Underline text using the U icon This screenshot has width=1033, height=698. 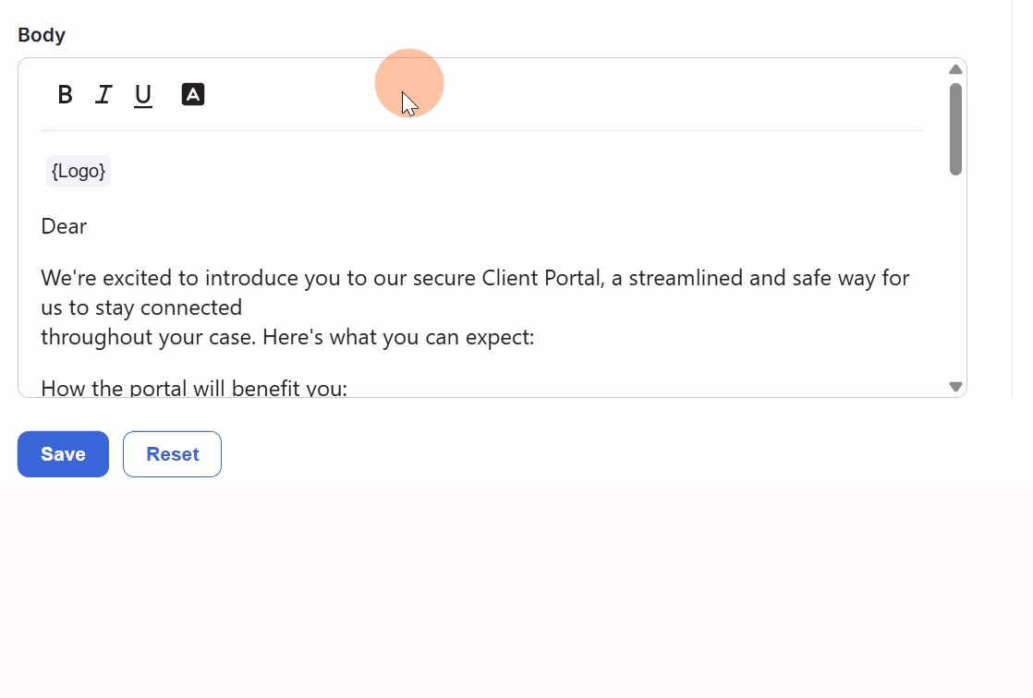(143, 95)
